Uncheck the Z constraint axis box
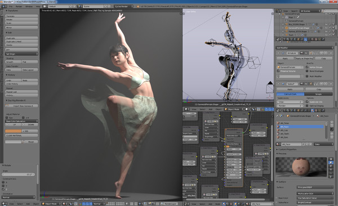 pyautogui.click(x=3, y=189)
